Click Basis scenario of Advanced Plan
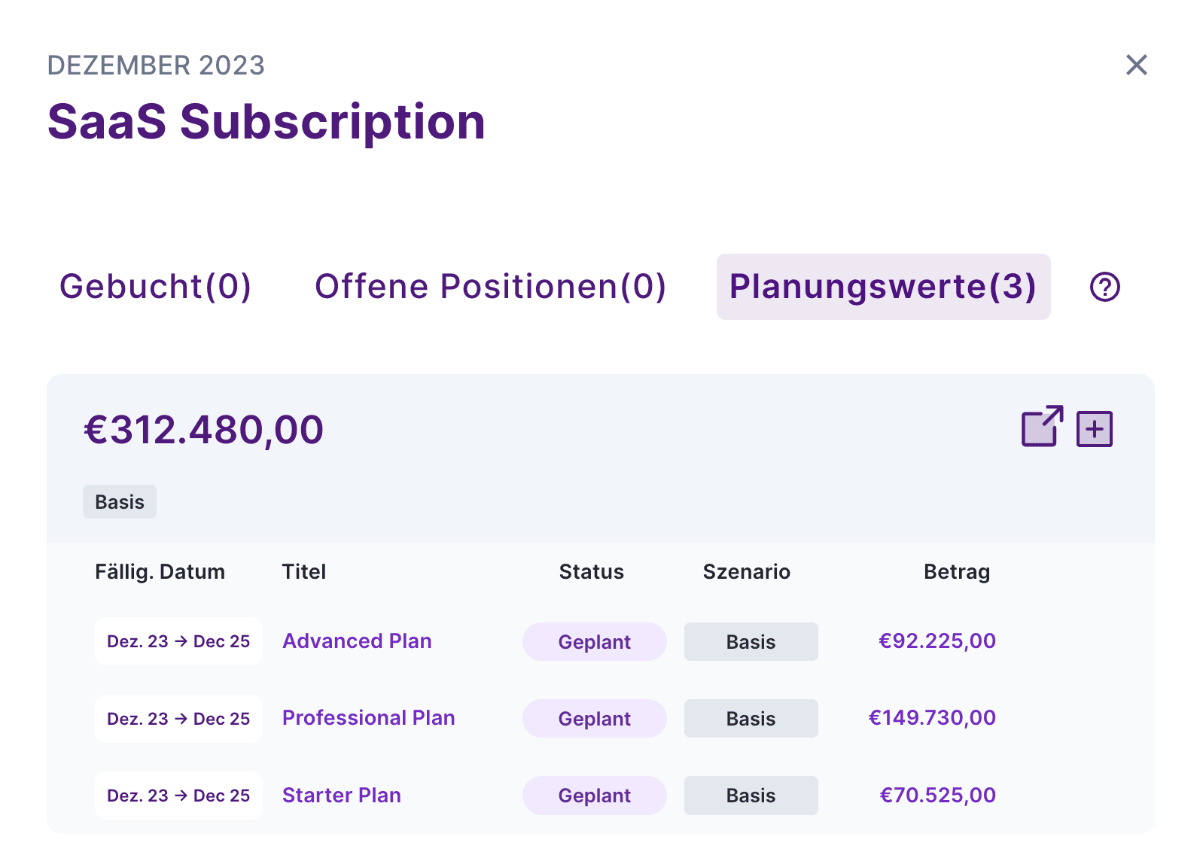The image size is (1203, 855). pos(751,642)
